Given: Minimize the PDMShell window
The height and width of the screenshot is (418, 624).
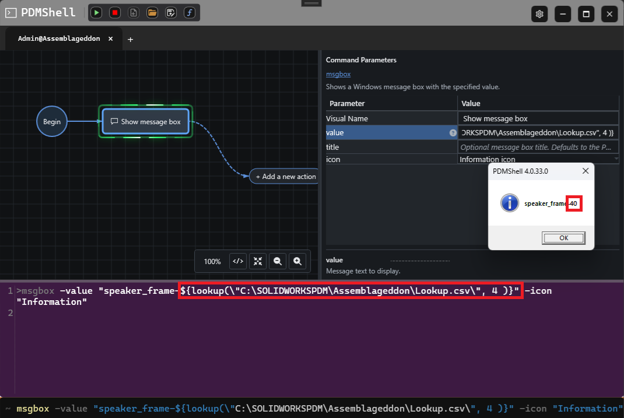Looking at the screenshot, I should [563, 14].
